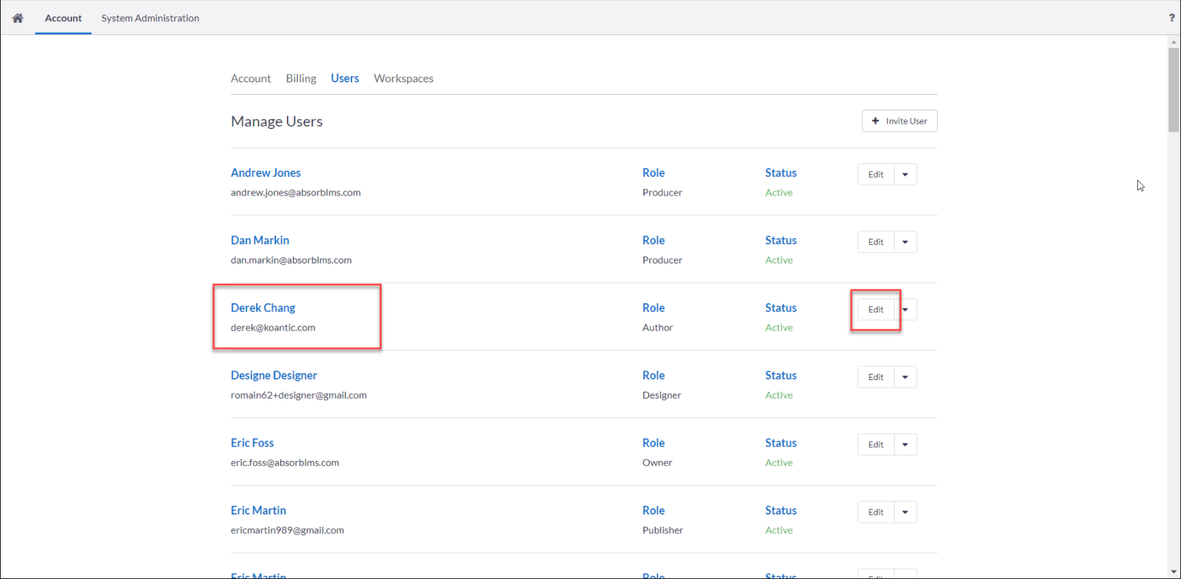
Task: Click Role header in Andrew Jones row
Action: tap(654, 173)
